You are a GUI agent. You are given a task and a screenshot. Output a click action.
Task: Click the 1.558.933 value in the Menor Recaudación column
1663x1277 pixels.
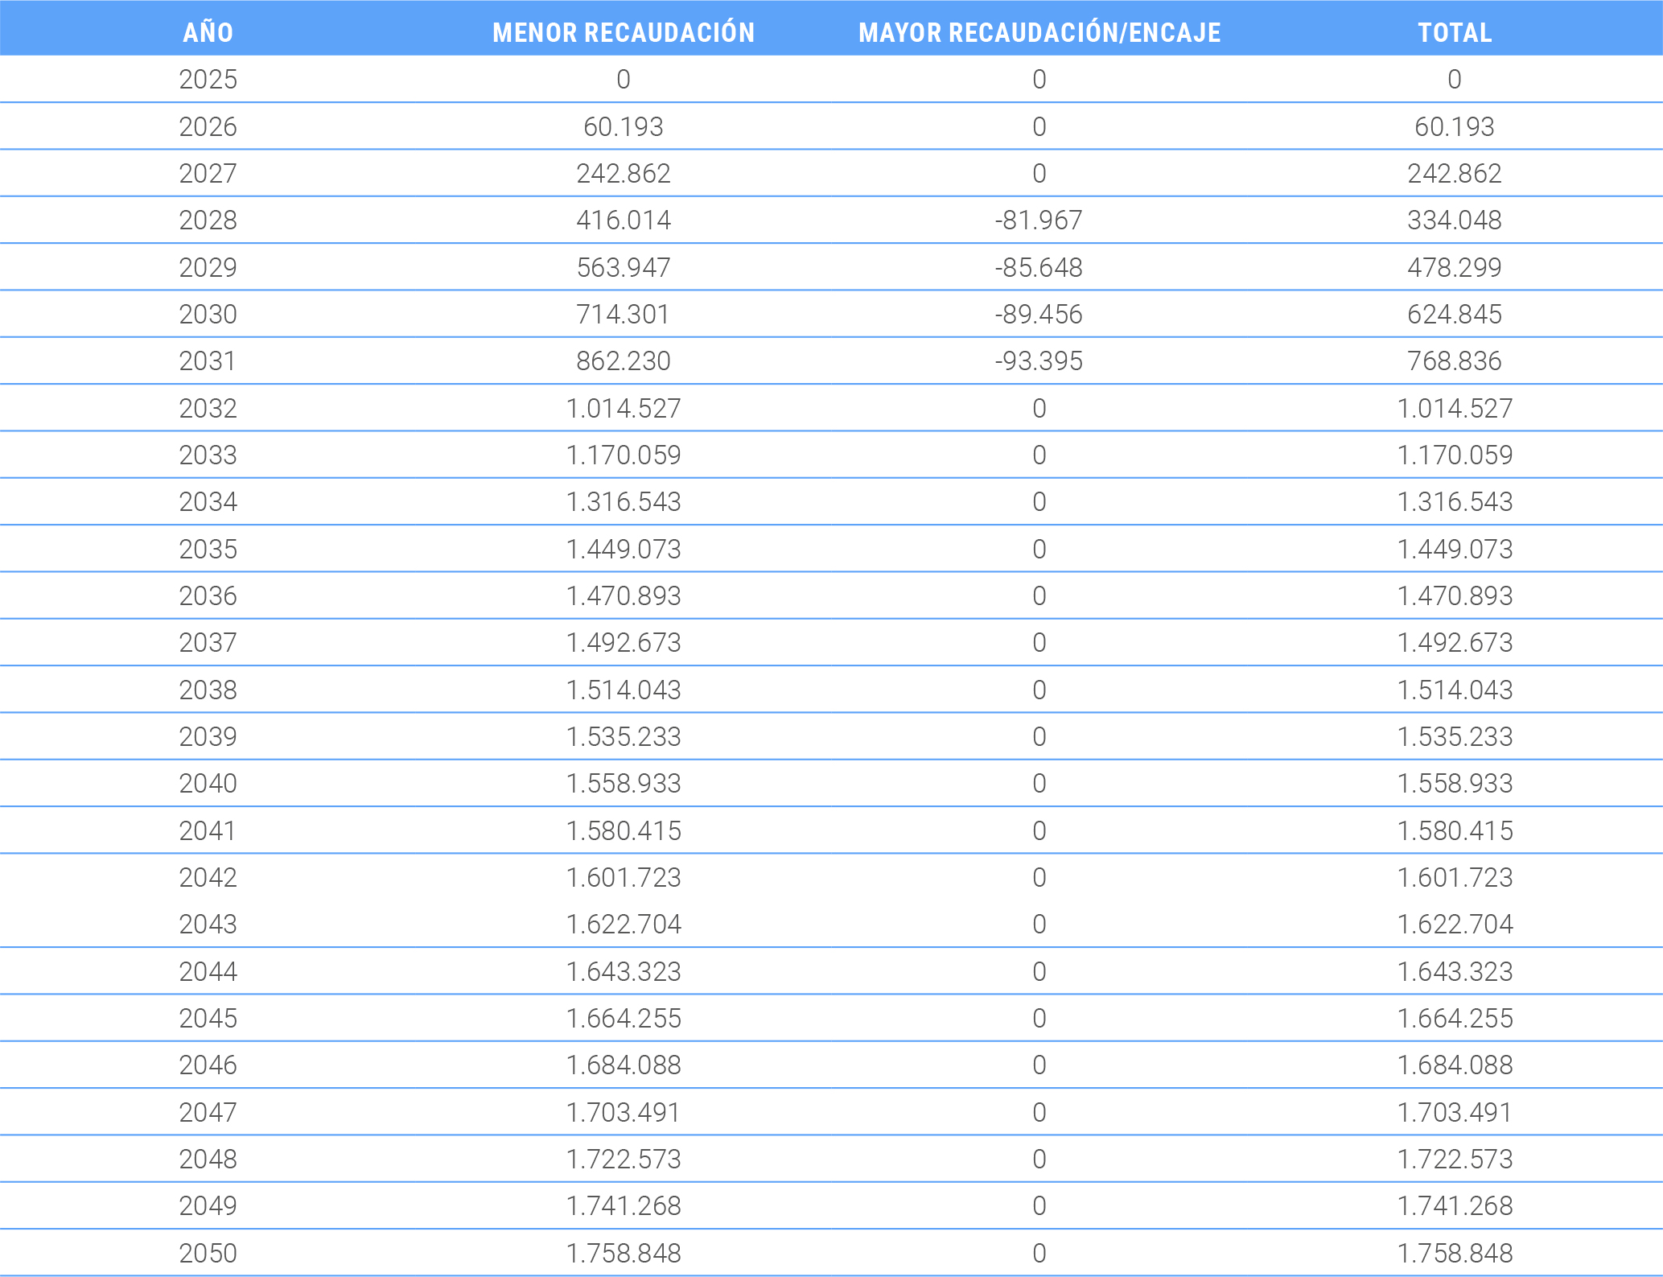(624, 783)
